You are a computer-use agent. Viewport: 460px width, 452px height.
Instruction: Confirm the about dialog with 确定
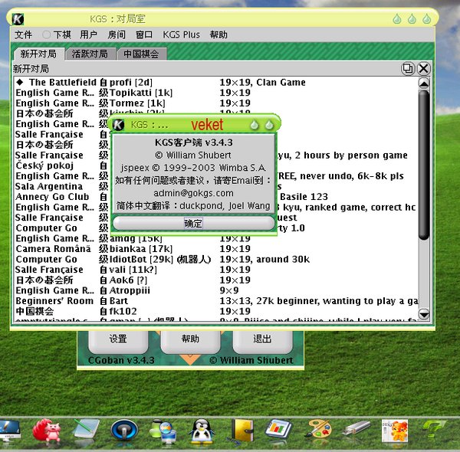pos(193,224)
